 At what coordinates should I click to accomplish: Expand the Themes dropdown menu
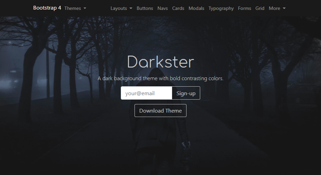75,9
